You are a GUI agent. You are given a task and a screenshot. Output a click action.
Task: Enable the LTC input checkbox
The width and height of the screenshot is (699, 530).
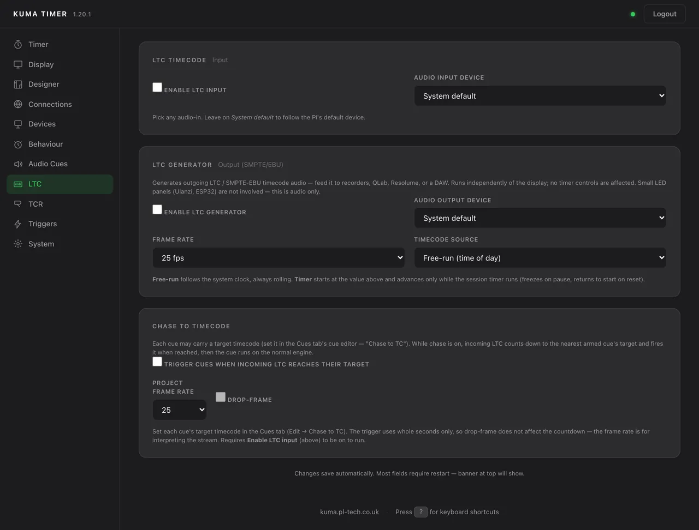point(157,87)
